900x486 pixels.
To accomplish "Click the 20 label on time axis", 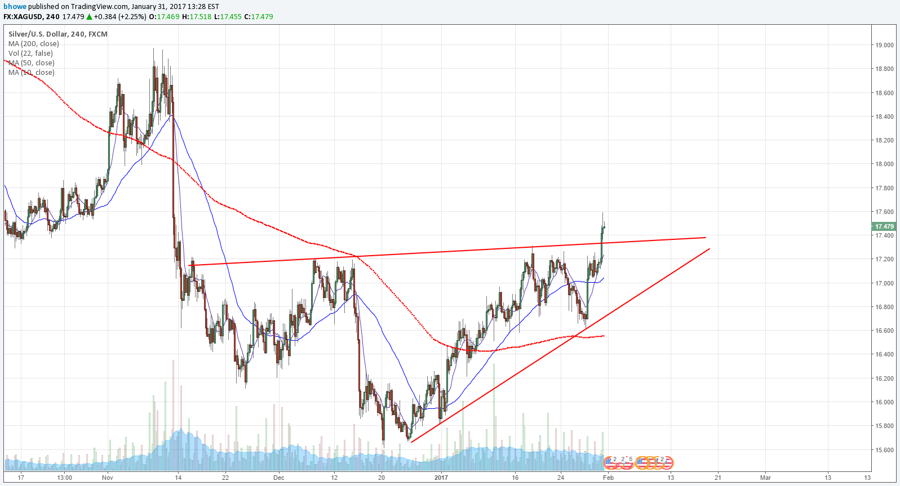I will click(x=382, y=478).
